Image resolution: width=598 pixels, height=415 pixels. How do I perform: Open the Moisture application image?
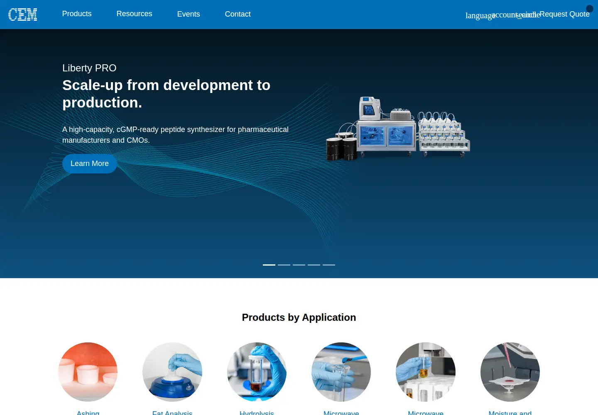510,372
